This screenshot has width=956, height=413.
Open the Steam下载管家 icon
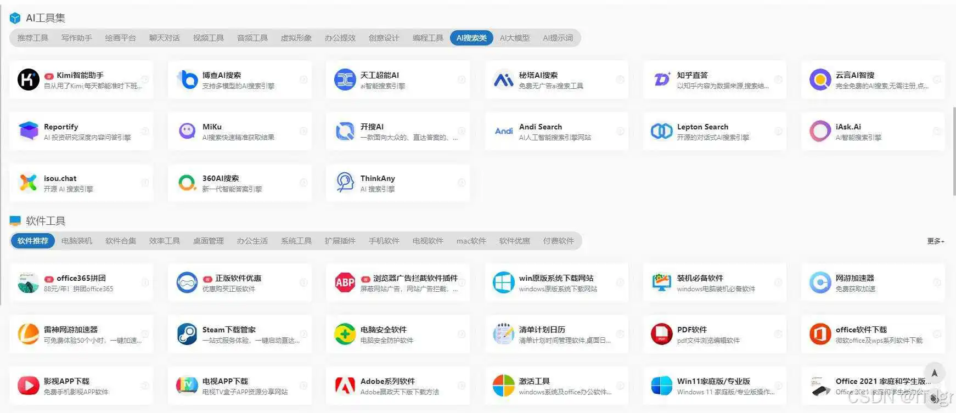pyautogui.click(x=187, y=334)
